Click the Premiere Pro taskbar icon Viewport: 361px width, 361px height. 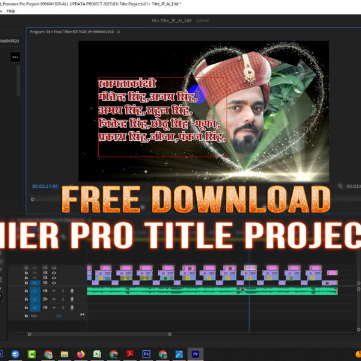point(196,354)
